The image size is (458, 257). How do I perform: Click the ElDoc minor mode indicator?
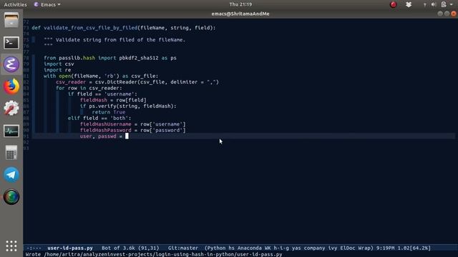[348, 248]
